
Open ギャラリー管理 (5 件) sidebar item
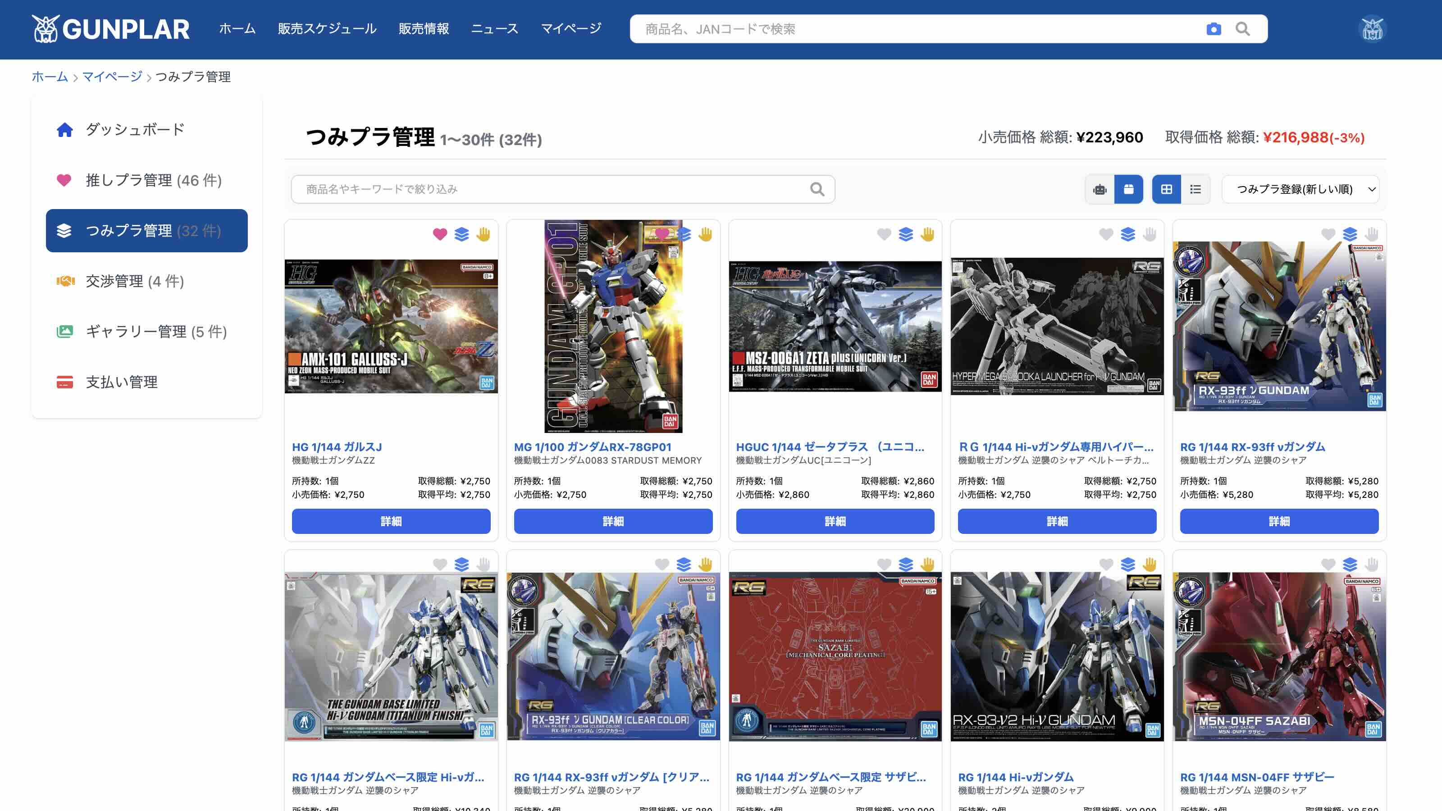tap(146, 331)
